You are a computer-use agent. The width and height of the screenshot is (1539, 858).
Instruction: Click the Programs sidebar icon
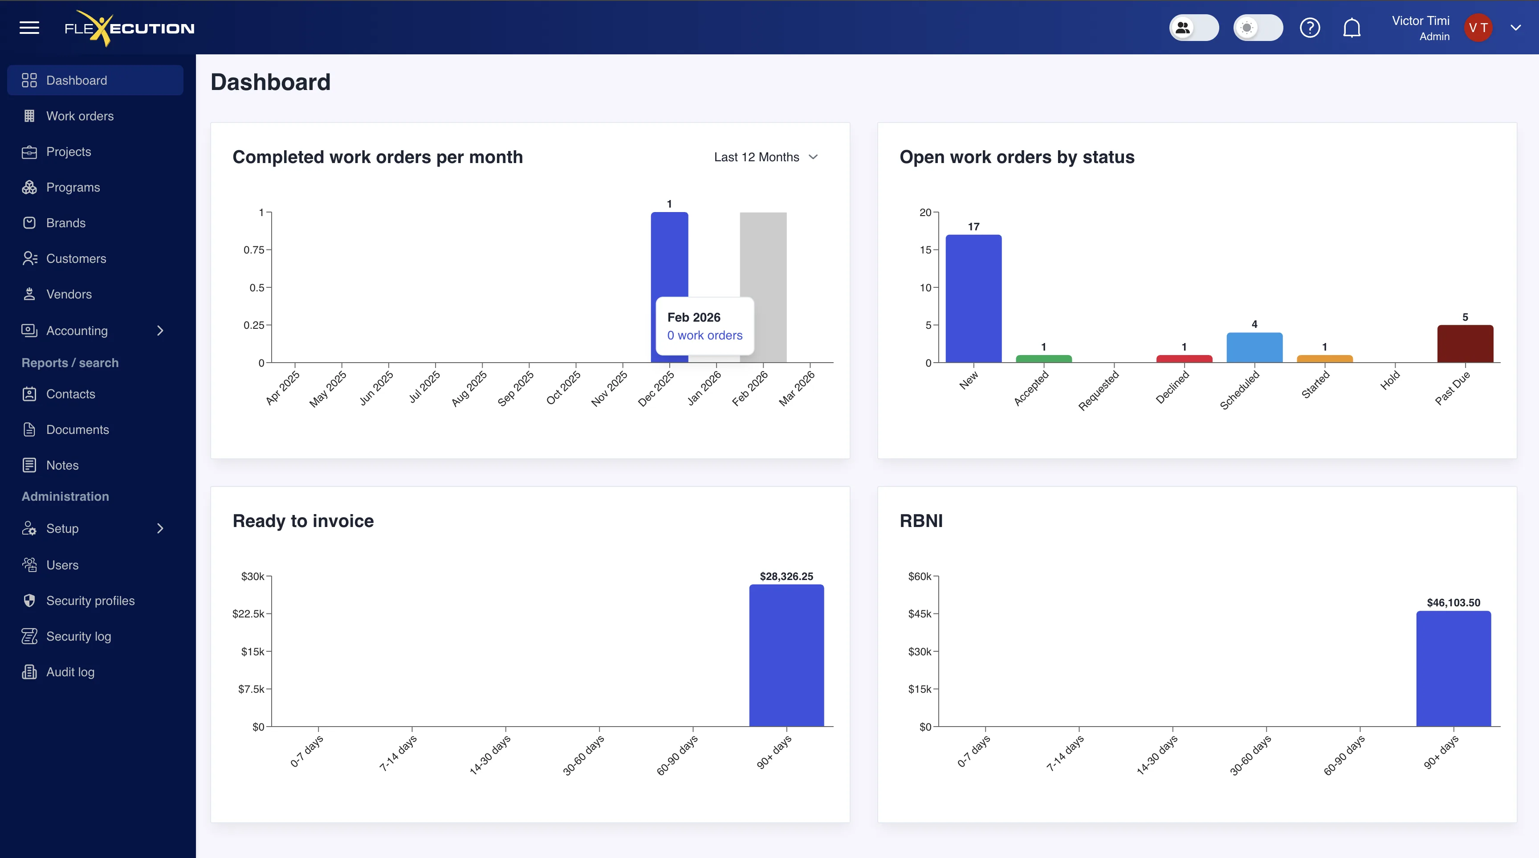tap(29, 187)
